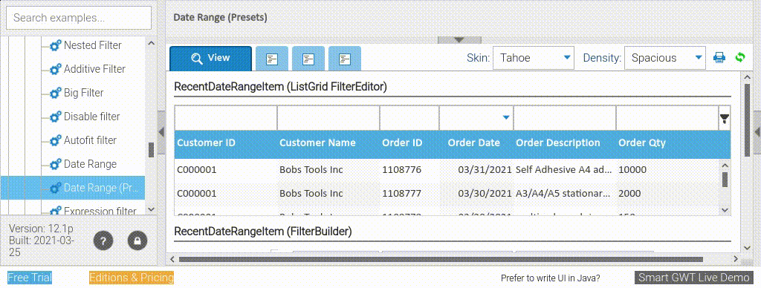
Task: Select Expression filter example
Action: point(100,211)
